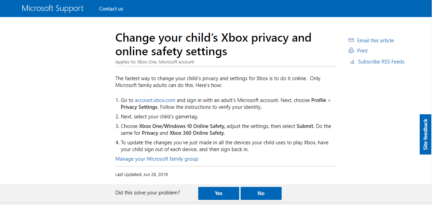Click the Last Updated: Jun 26, 2019 text
This screenshot has height=205, width=432.
141,175
